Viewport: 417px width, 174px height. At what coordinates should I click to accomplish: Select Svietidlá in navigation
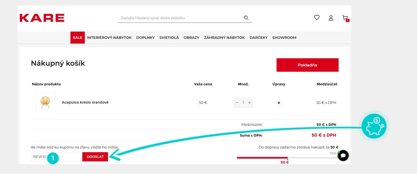[x=169, y=38]
